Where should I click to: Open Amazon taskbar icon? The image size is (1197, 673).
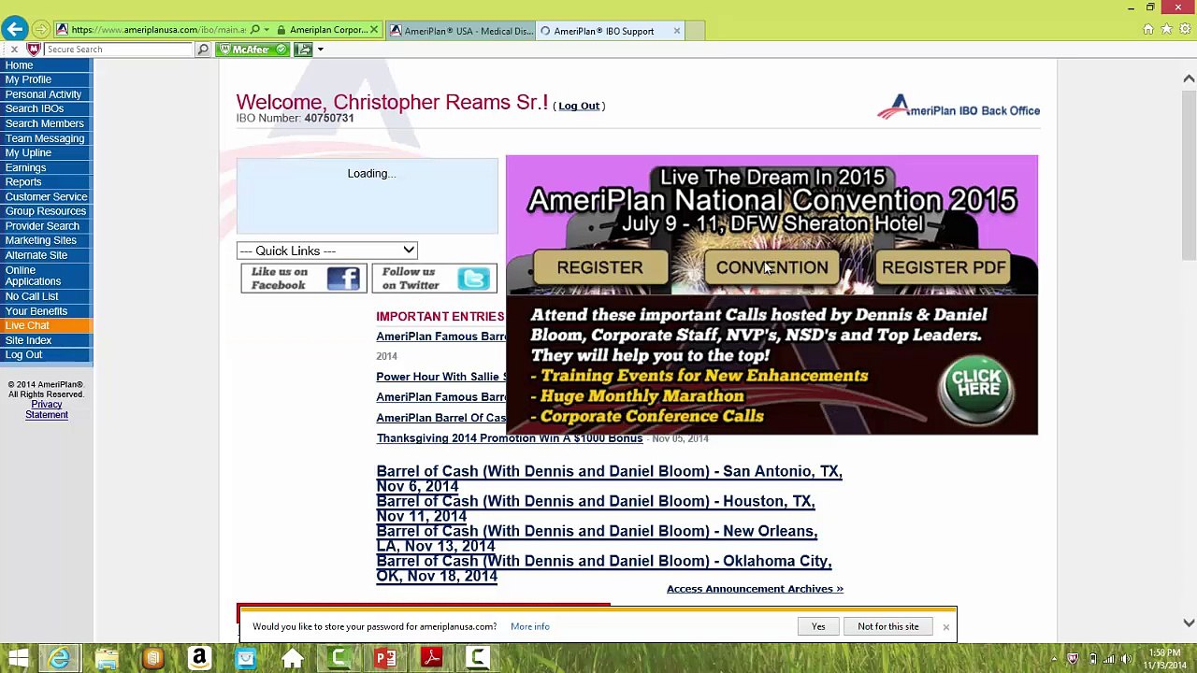tap(199, 659)
